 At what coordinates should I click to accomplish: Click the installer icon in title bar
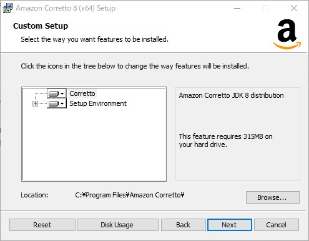[7, 8]
